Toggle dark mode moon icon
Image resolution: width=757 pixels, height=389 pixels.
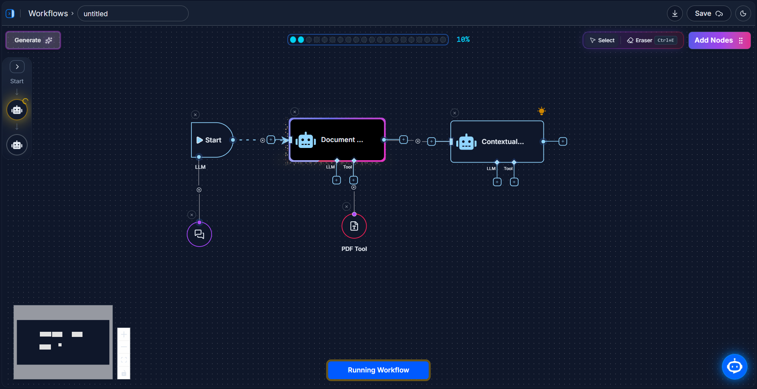pyautogui.click(x=743, y=13)
